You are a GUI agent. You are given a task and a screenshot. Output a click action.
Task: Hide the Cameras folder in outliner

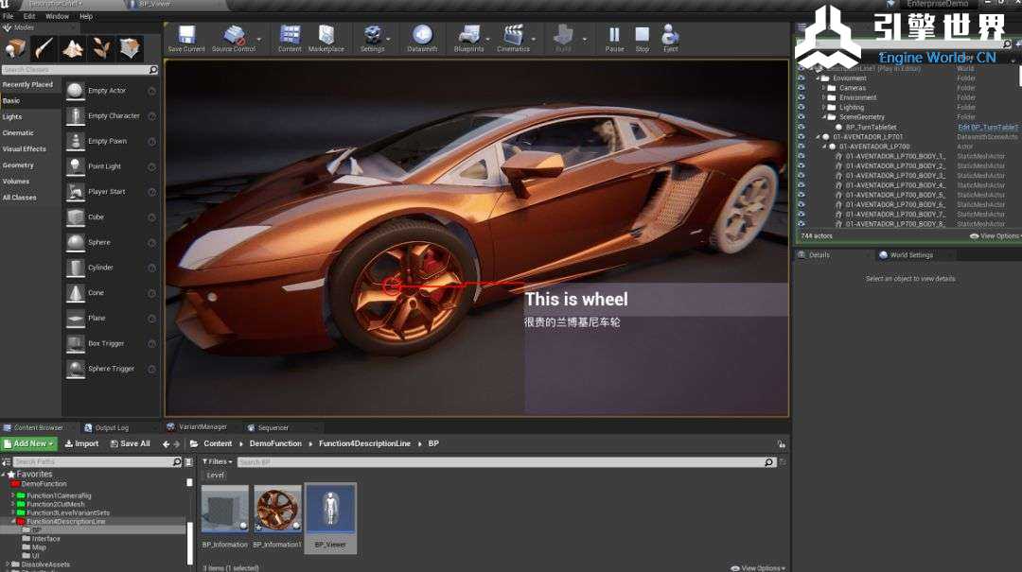[802, 88]
